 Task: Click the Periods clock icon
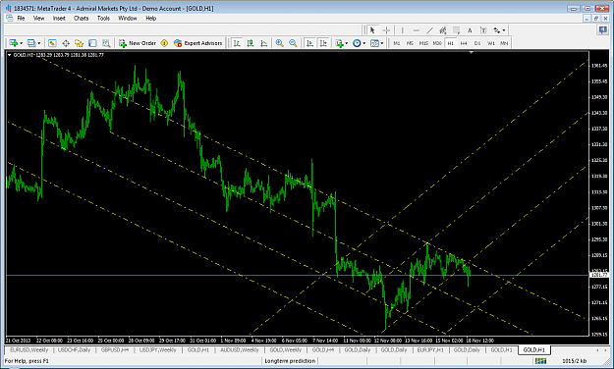click(x=357, y=43)
